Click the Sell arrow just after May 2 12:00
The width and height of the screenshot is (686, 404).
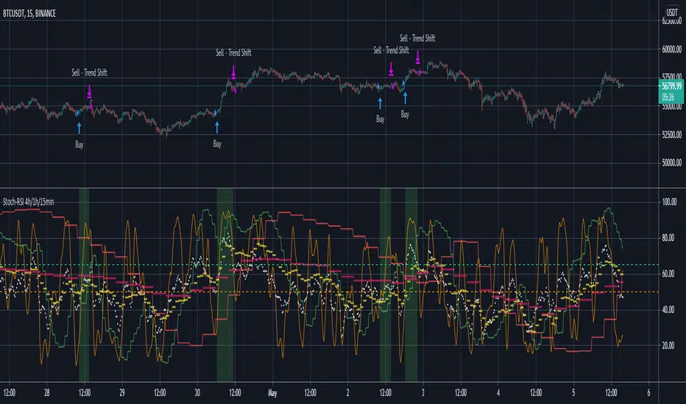point(391,69)
